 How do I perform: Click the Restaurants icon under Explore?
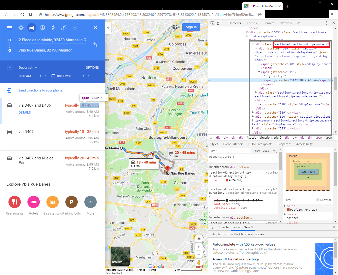(15, 202)
